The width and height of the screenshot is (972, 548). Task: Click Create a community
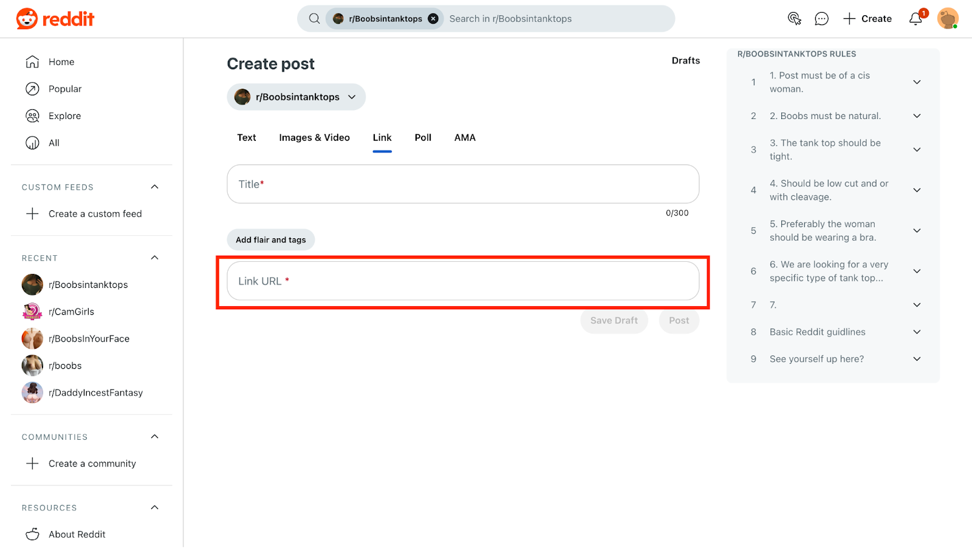tap(92, 464)
